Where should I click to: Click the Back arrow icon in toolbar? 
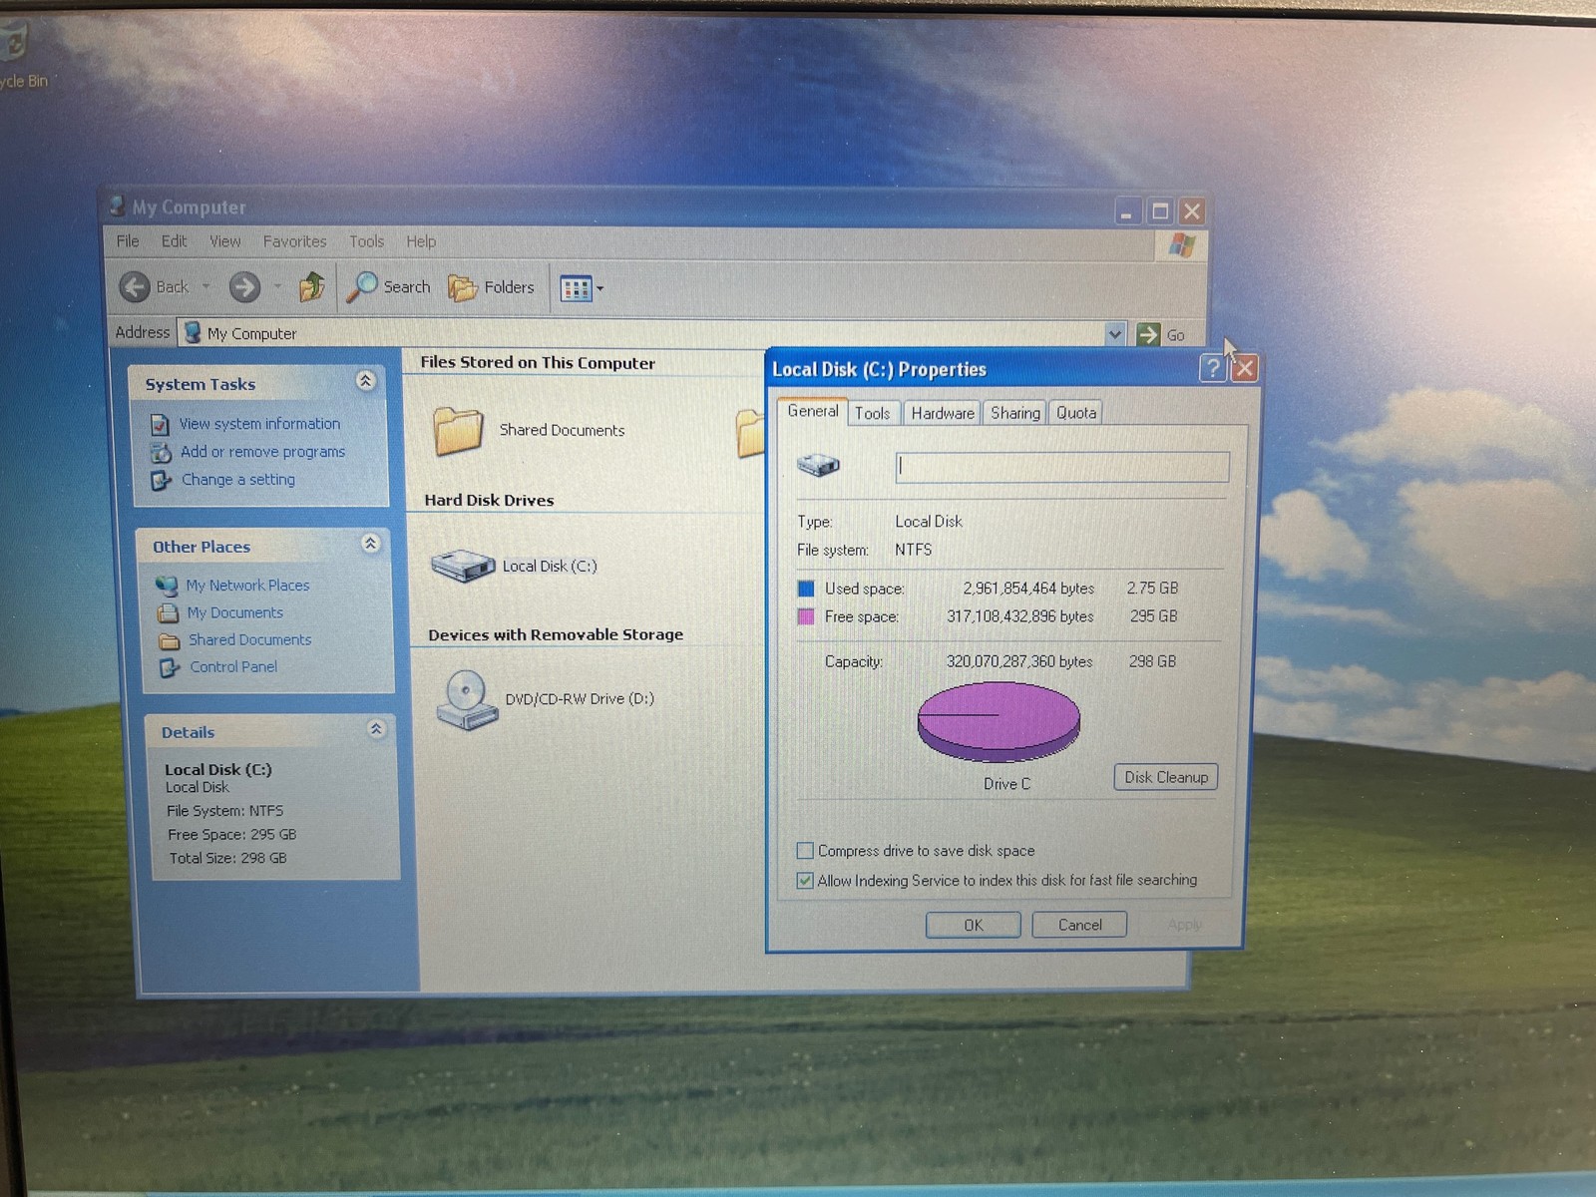(x=135, y=287)
